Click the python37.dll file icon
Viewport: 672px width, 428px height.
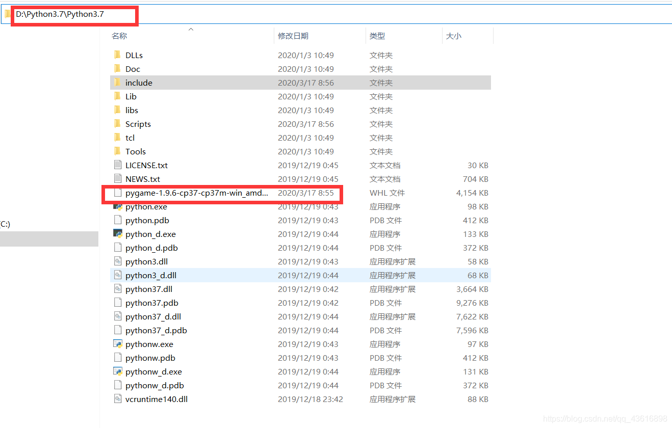118,289
